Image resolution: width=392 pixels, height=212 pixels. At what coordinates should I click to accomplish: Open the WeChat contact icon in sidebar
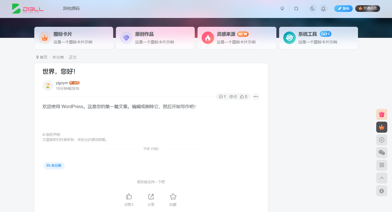pos(381,152)
